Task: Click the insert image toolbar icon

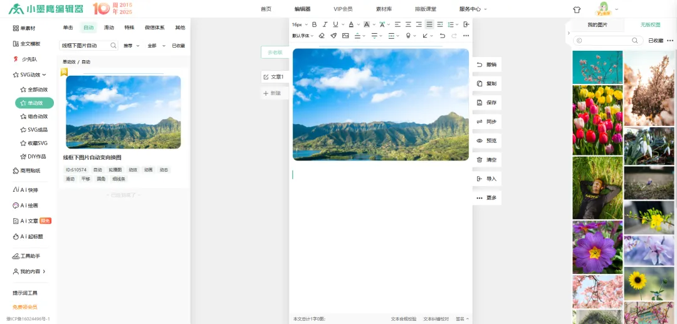Action: pos(345,36)
